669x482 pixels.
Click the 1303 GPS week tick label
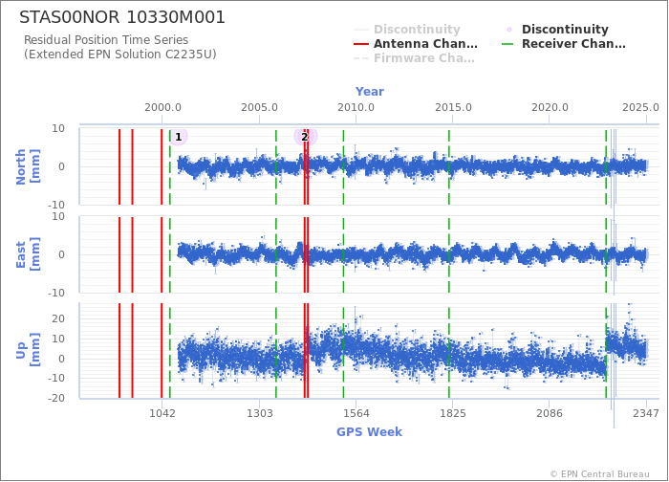(x=259, y=414)
